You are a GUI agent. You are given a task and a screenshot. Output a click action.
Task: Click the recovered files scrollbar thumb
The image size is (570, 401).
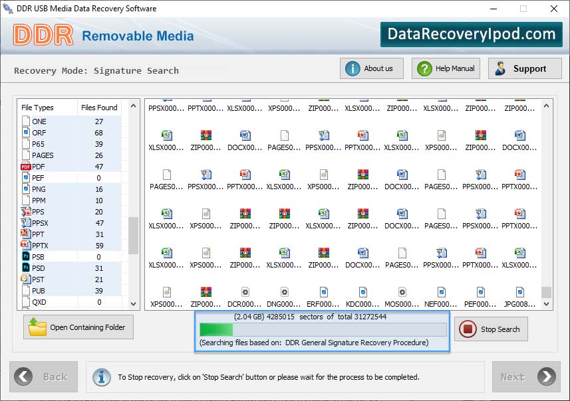(x=546, y=292)
